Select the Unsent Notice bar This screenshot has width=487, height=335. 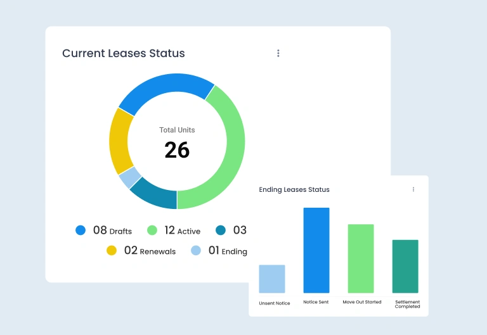272,279
